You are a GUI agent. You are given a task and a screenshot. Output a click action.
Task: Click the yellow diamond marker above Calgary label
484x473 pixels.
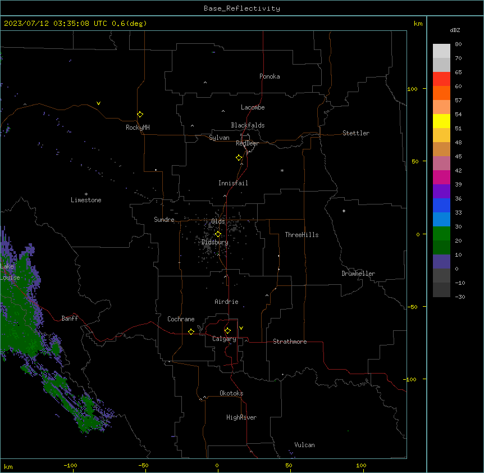click(x=227, y=331)
